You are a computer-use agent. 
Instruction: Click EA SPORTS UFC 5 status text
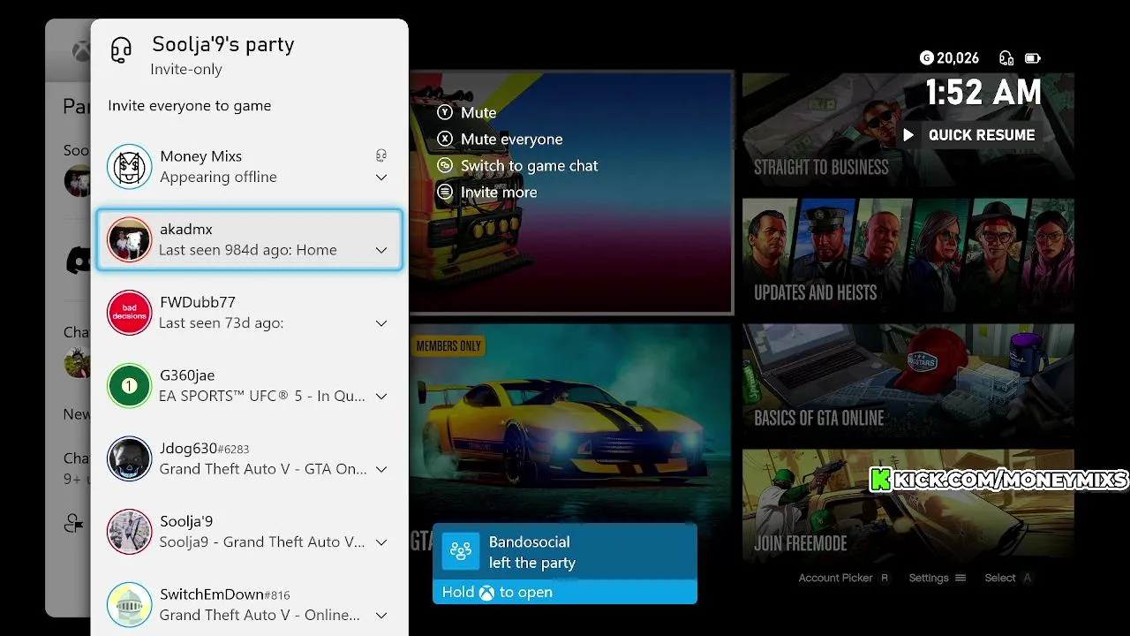coord(262,397)
